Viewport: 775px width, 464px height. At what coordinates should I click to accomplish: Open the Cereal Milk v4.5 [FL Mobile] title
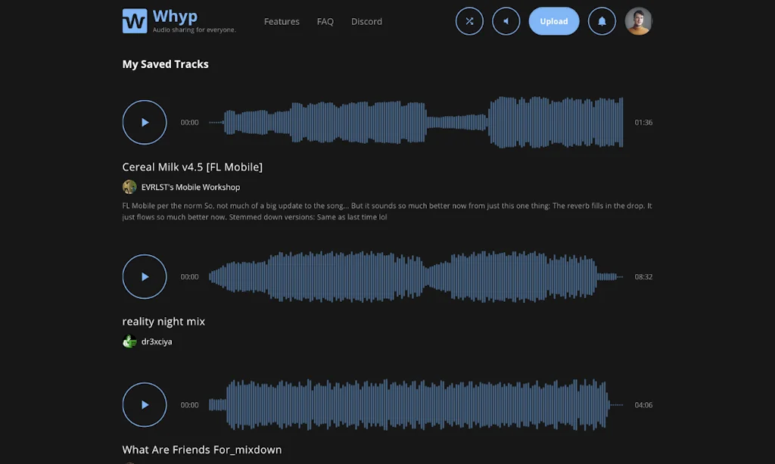point(192,167)
